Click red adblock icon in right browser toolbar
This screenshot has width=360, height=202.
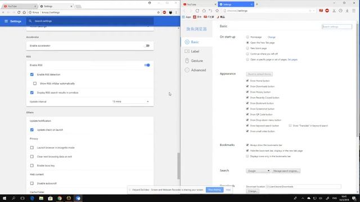(x=327, y=11)
